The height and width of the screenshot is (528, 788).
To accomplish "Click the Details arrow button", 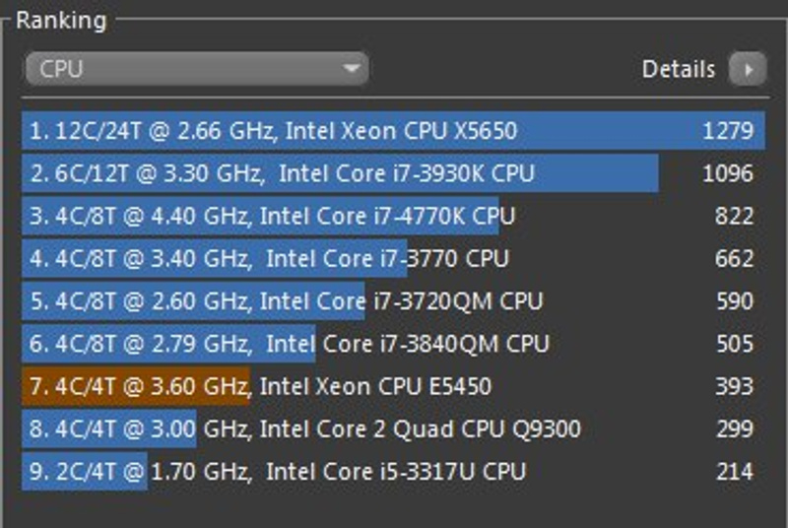I will [747, 69].
